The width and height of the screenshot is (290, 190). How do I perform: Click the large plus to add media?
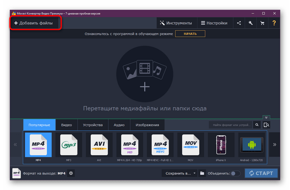pos(145,87)
